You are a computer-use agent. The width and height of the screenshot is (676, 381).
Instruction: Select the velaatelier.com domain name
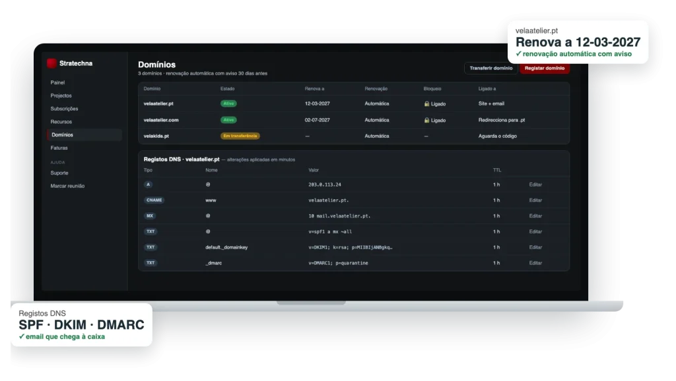161,120
